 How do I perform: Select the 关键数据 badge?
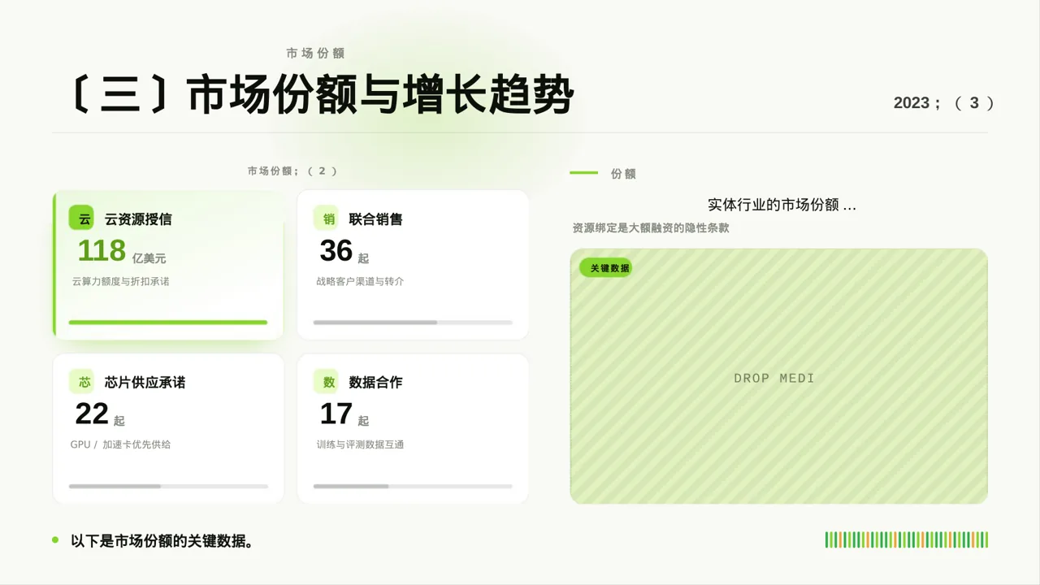pos(605,268)
